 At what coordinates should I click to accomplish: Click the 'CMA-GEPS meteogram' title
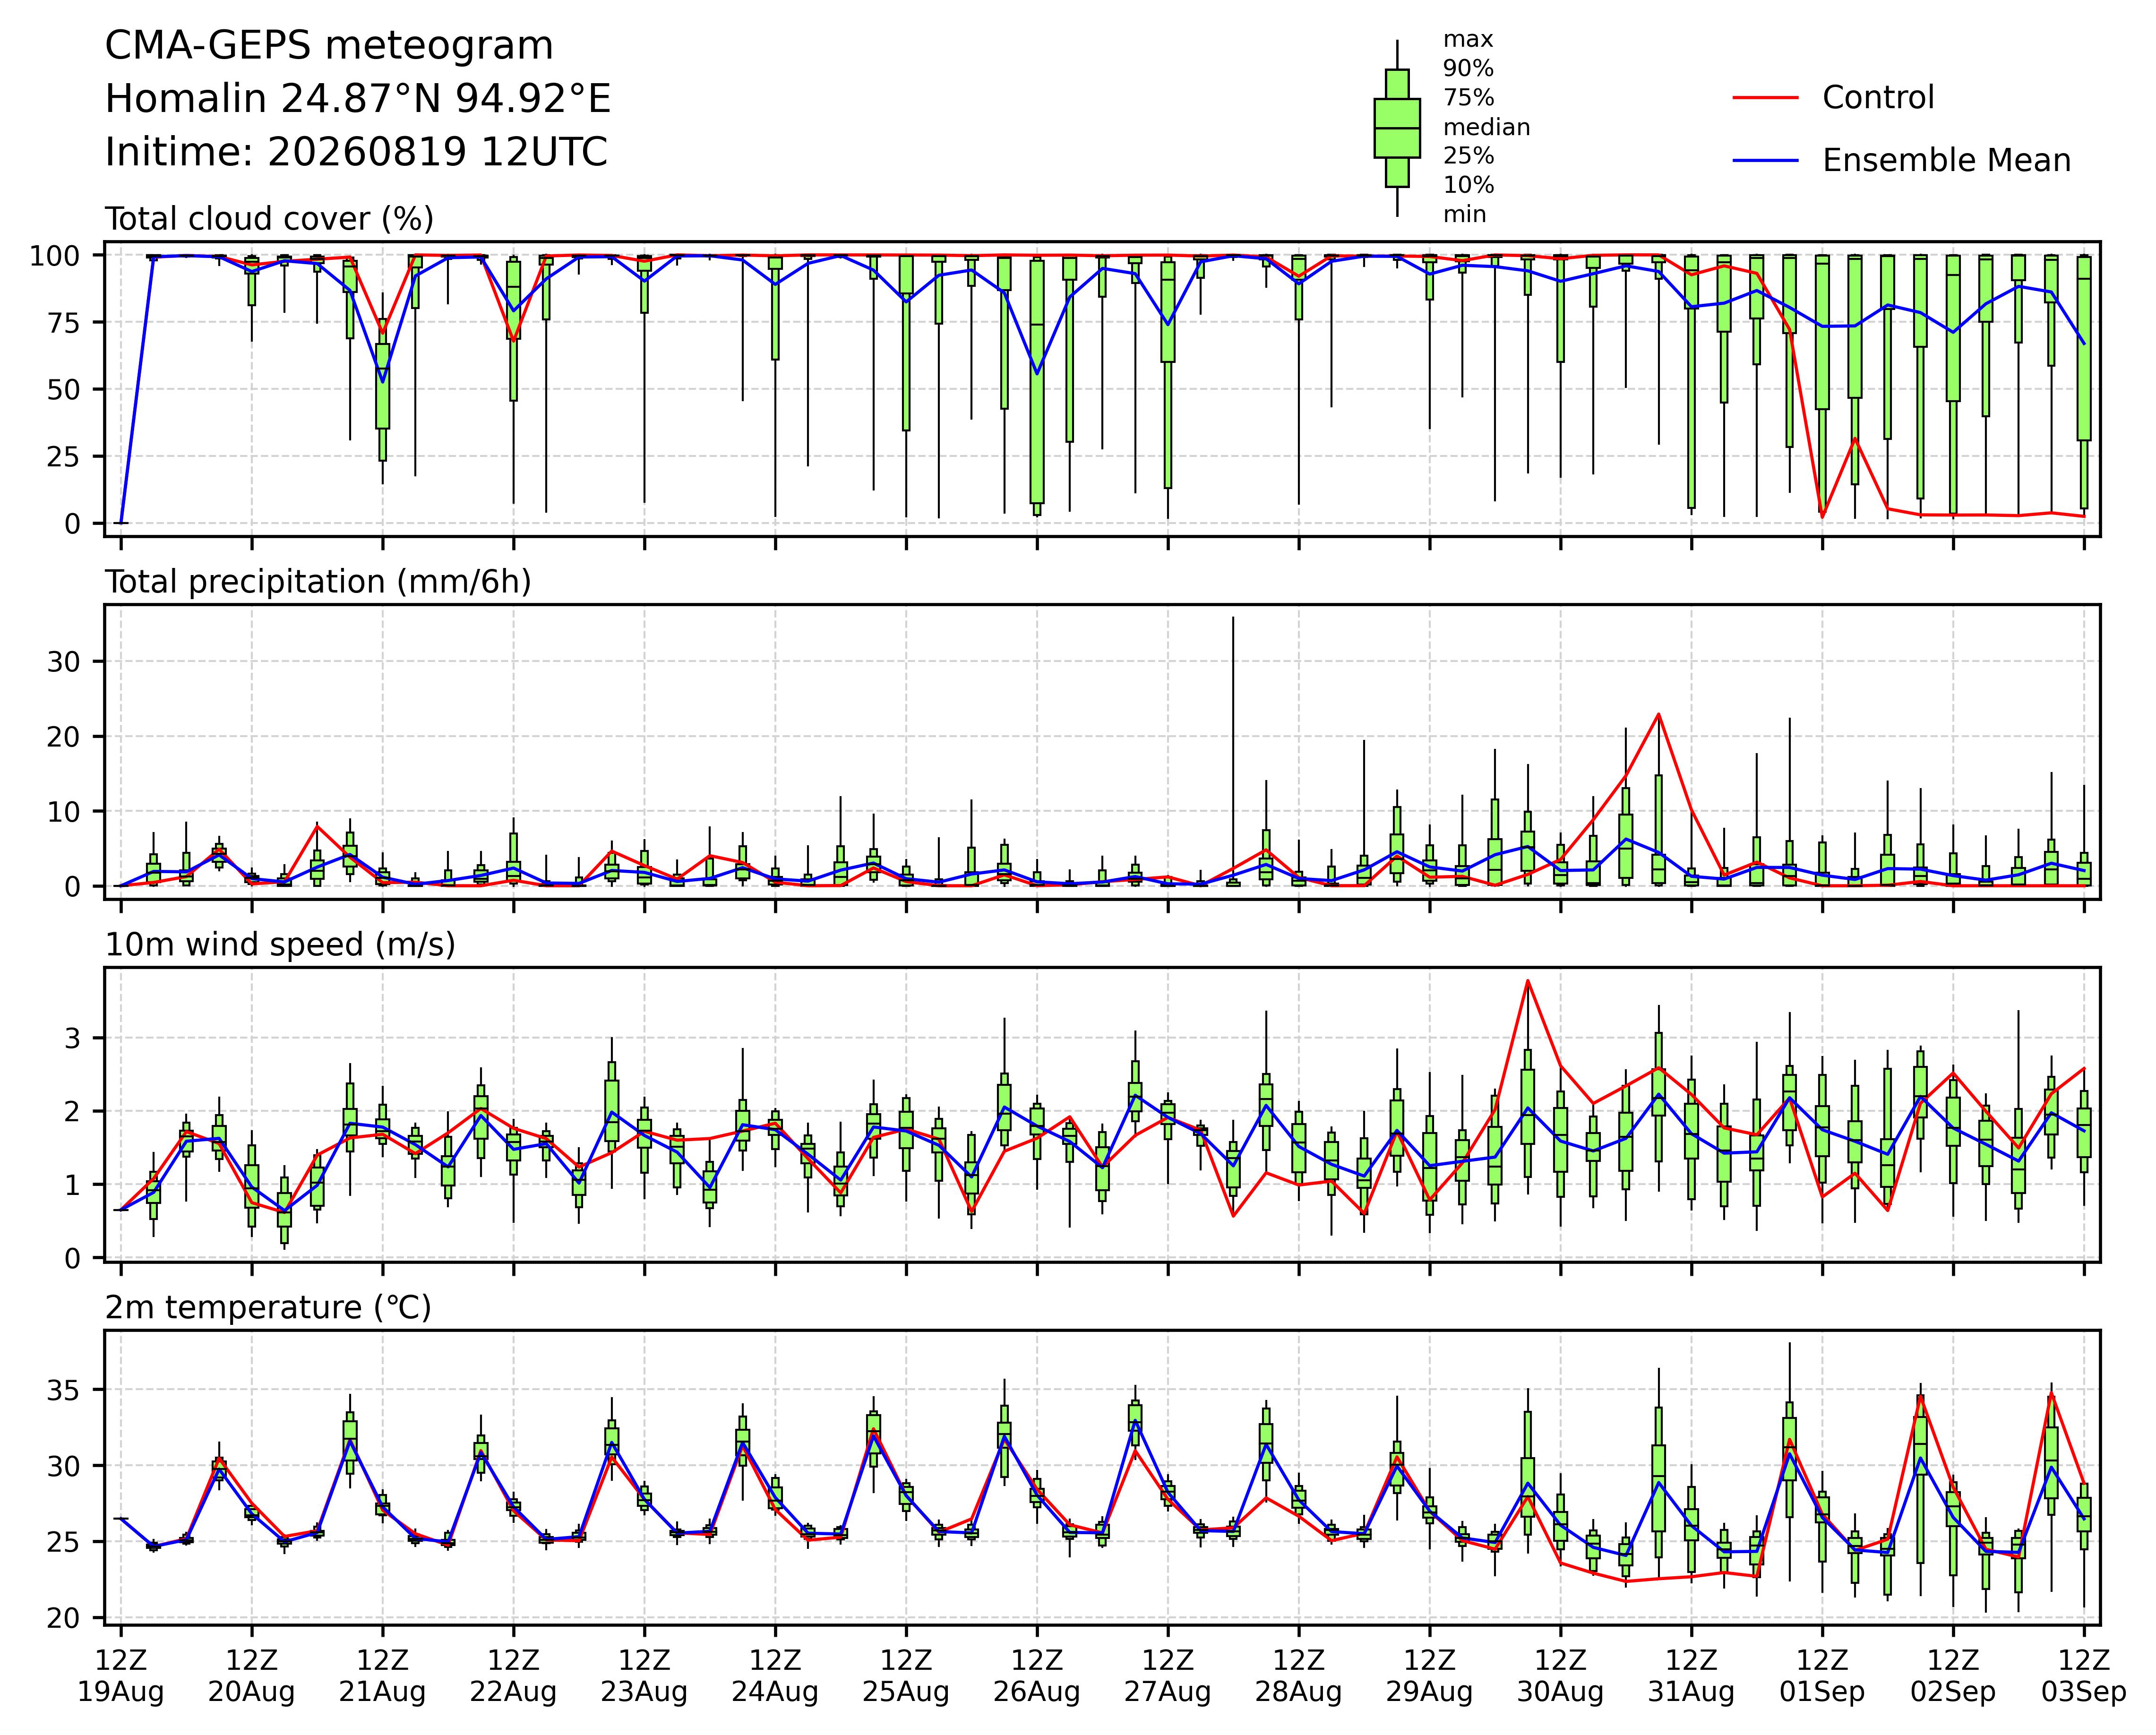329,46
